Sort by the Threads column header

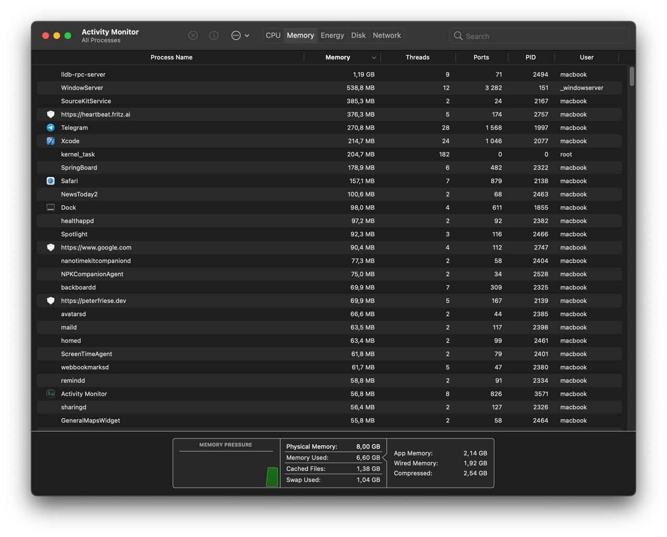pos(417,57)
